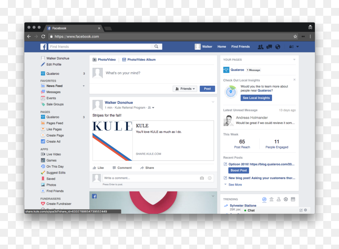
Task: Select trending Politics building icon
Action: pyautogui.click(x=272, y=199)
